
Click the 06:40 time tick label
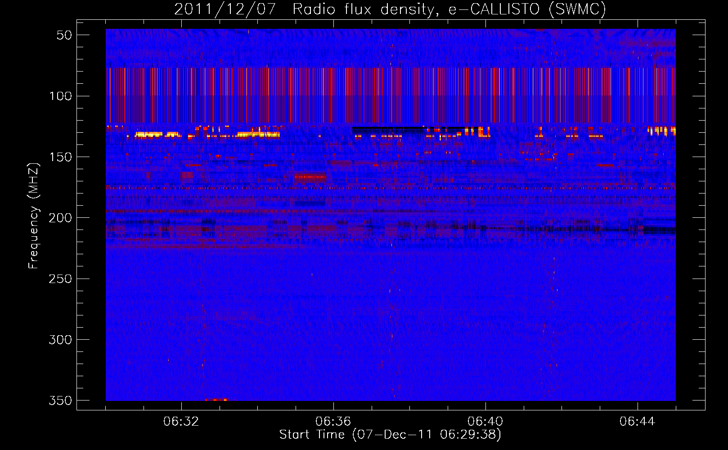485,422
